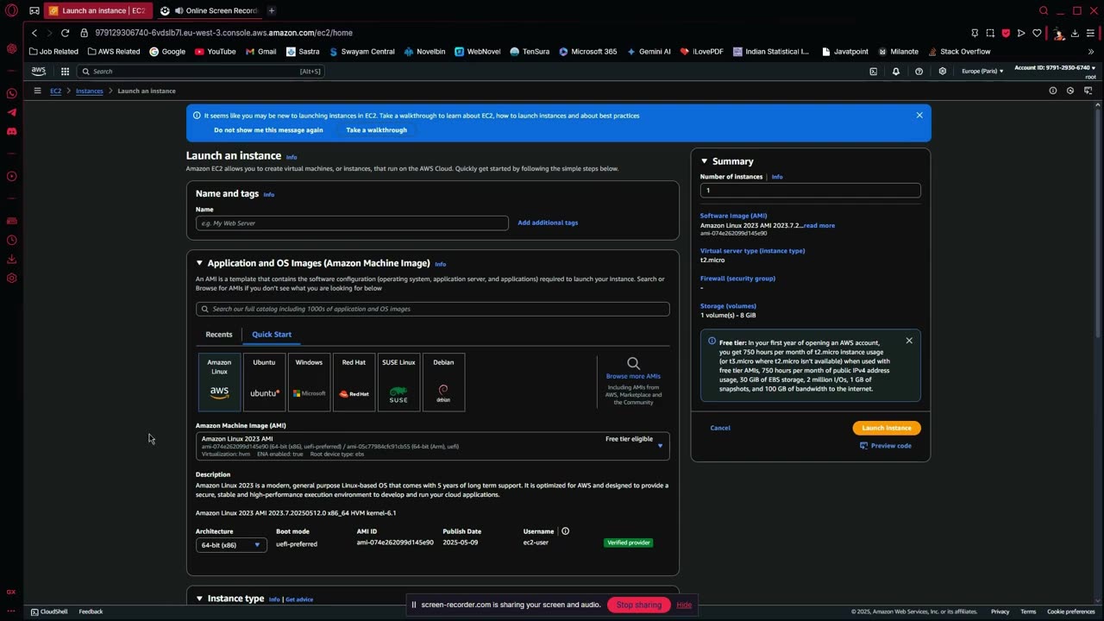Open the notifications bell icon
The height and width of the screenshot is (621, 1104).
(x=896, y=72)
